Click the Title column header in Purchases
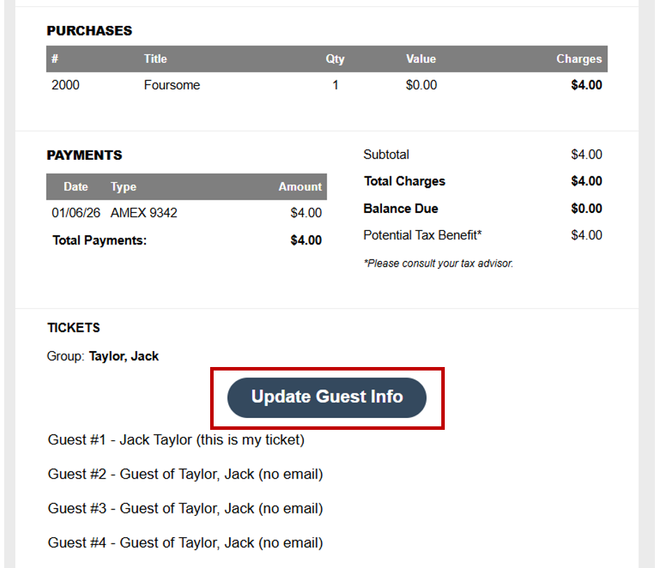664x568 pixels. pyautogui.click(x=155, y=59)
